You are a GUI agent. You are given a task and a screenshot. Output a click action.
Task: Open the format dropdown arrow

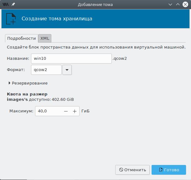(67, 70)
